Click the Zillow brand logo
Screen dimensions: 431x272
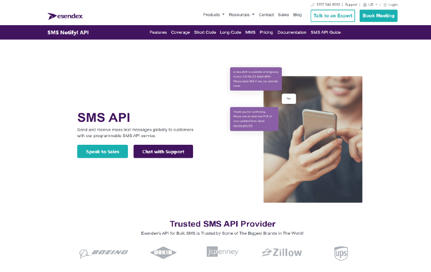point(282,252)
